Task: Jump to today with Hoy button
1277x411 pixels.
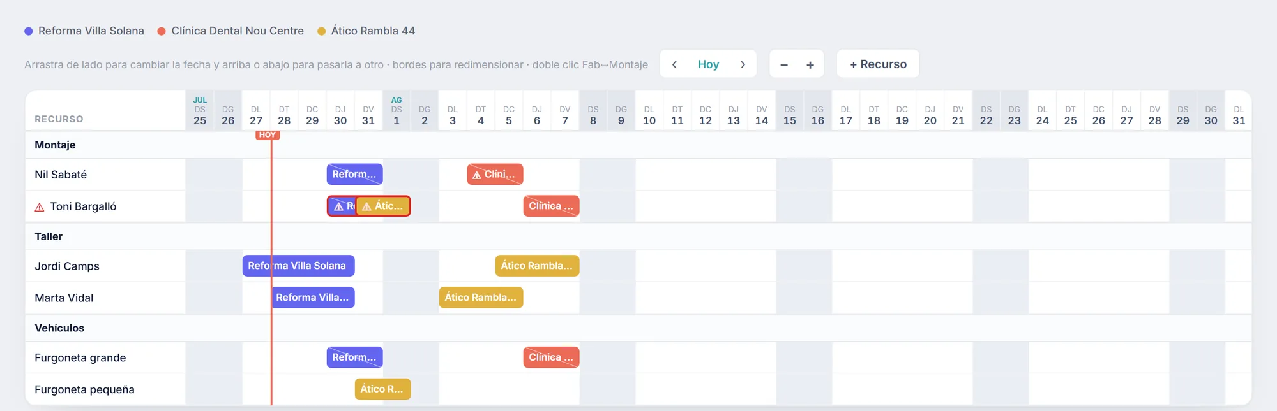Action: [x=708, y=64]
